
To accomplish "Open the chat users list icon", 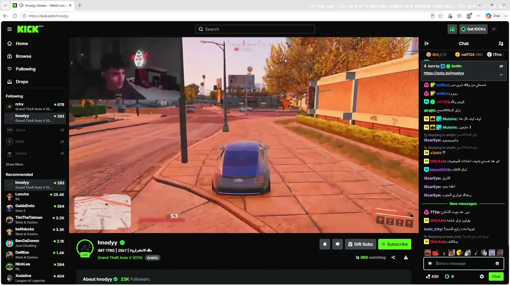I will [501, 44].
